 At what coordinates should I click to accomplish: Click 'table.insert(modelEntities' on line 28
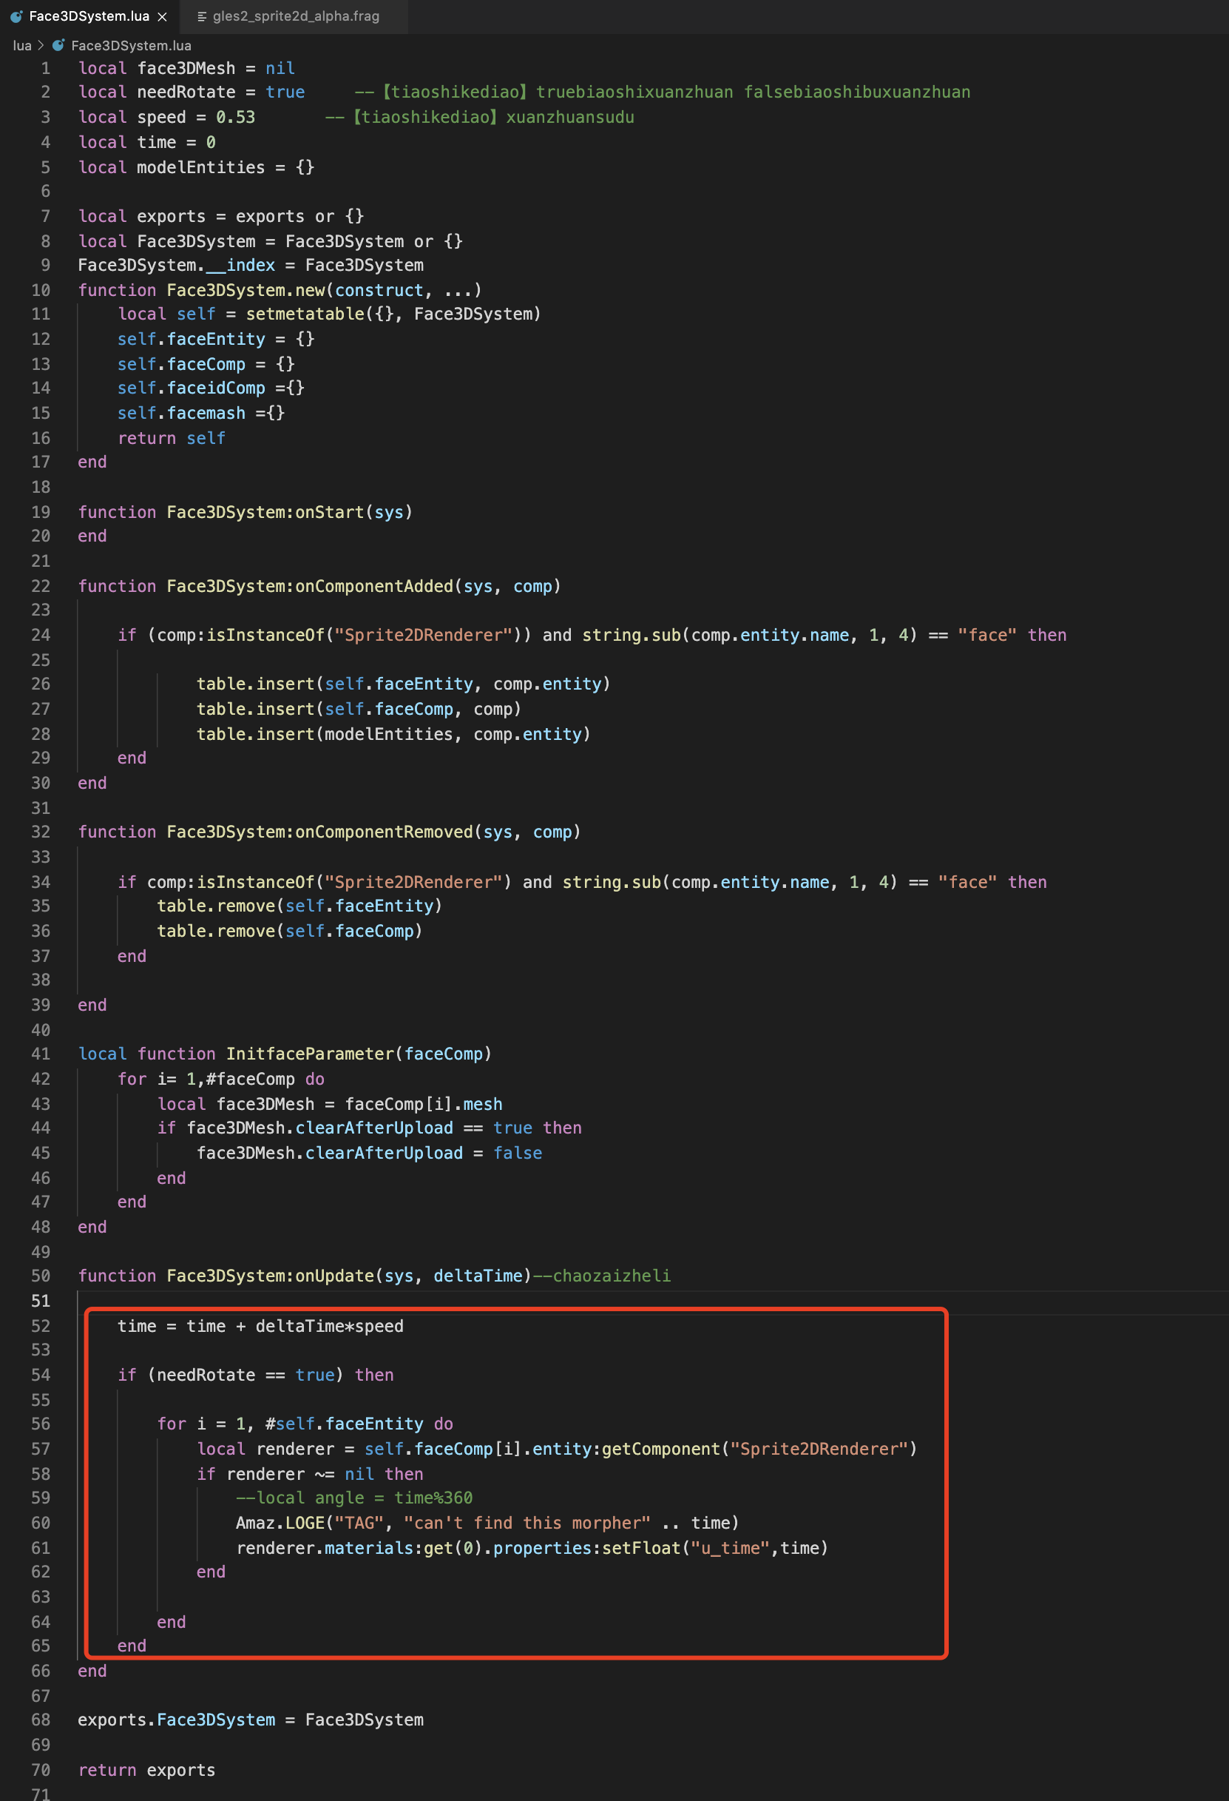(325, 734)
